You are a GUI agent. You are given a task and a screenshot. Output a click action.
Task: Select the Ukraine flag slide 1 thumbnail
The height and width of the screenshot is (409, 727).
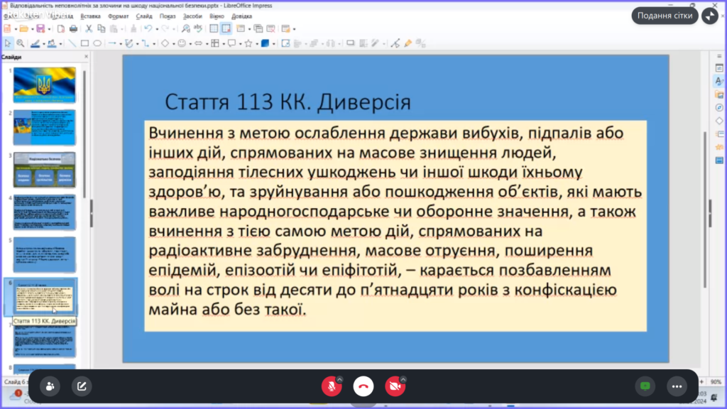tap(44, 85)
